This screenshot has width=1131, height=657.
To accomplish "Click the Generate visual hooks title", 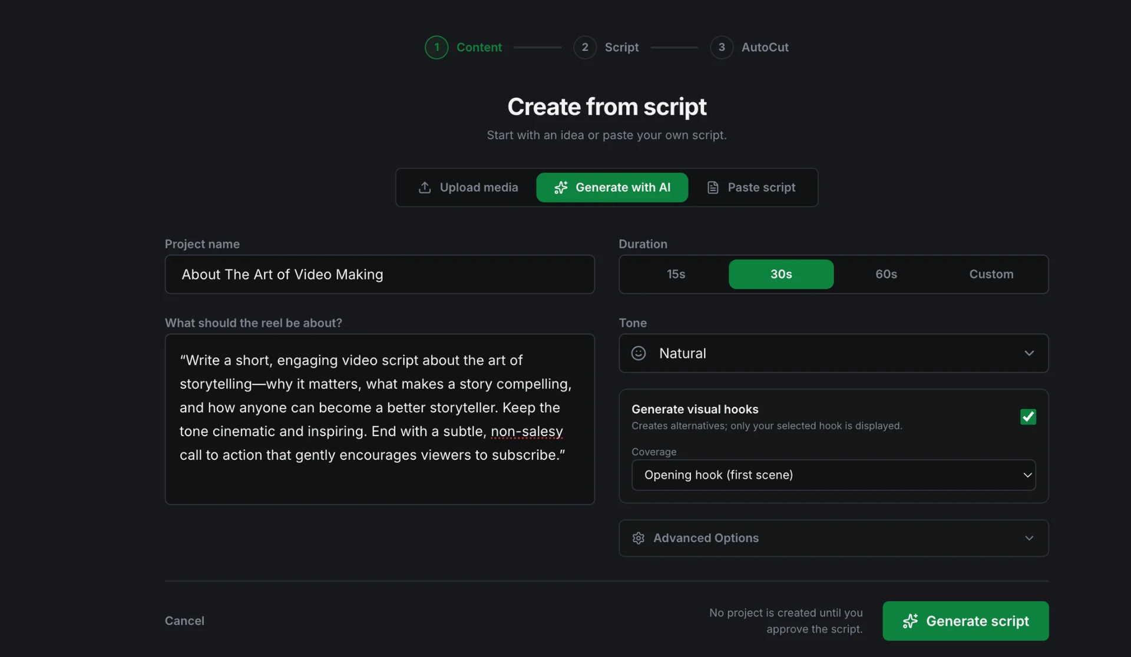I will tap(695, 409).
